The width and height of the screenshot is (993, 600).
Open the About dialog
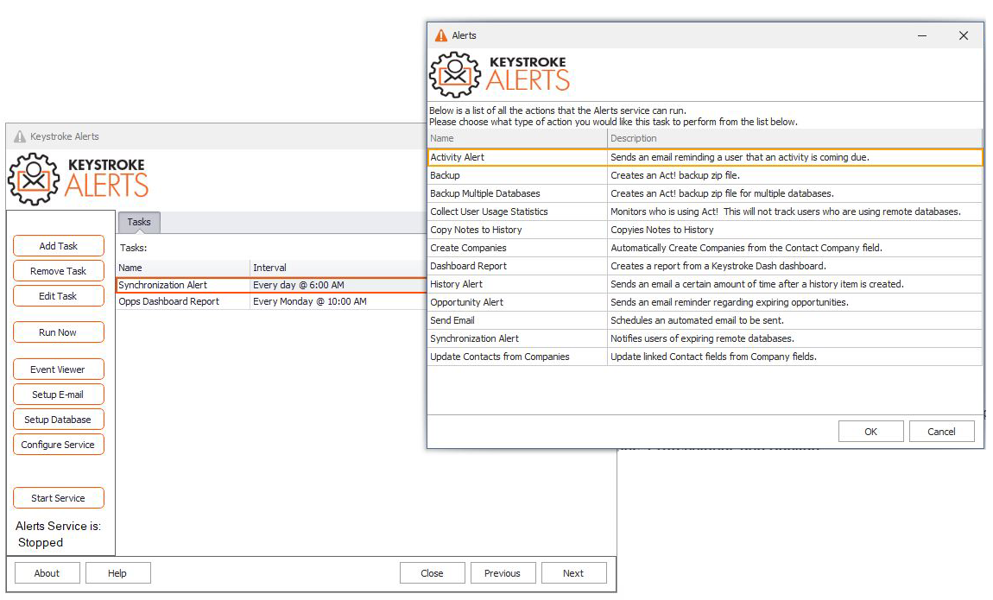[47, 572]
